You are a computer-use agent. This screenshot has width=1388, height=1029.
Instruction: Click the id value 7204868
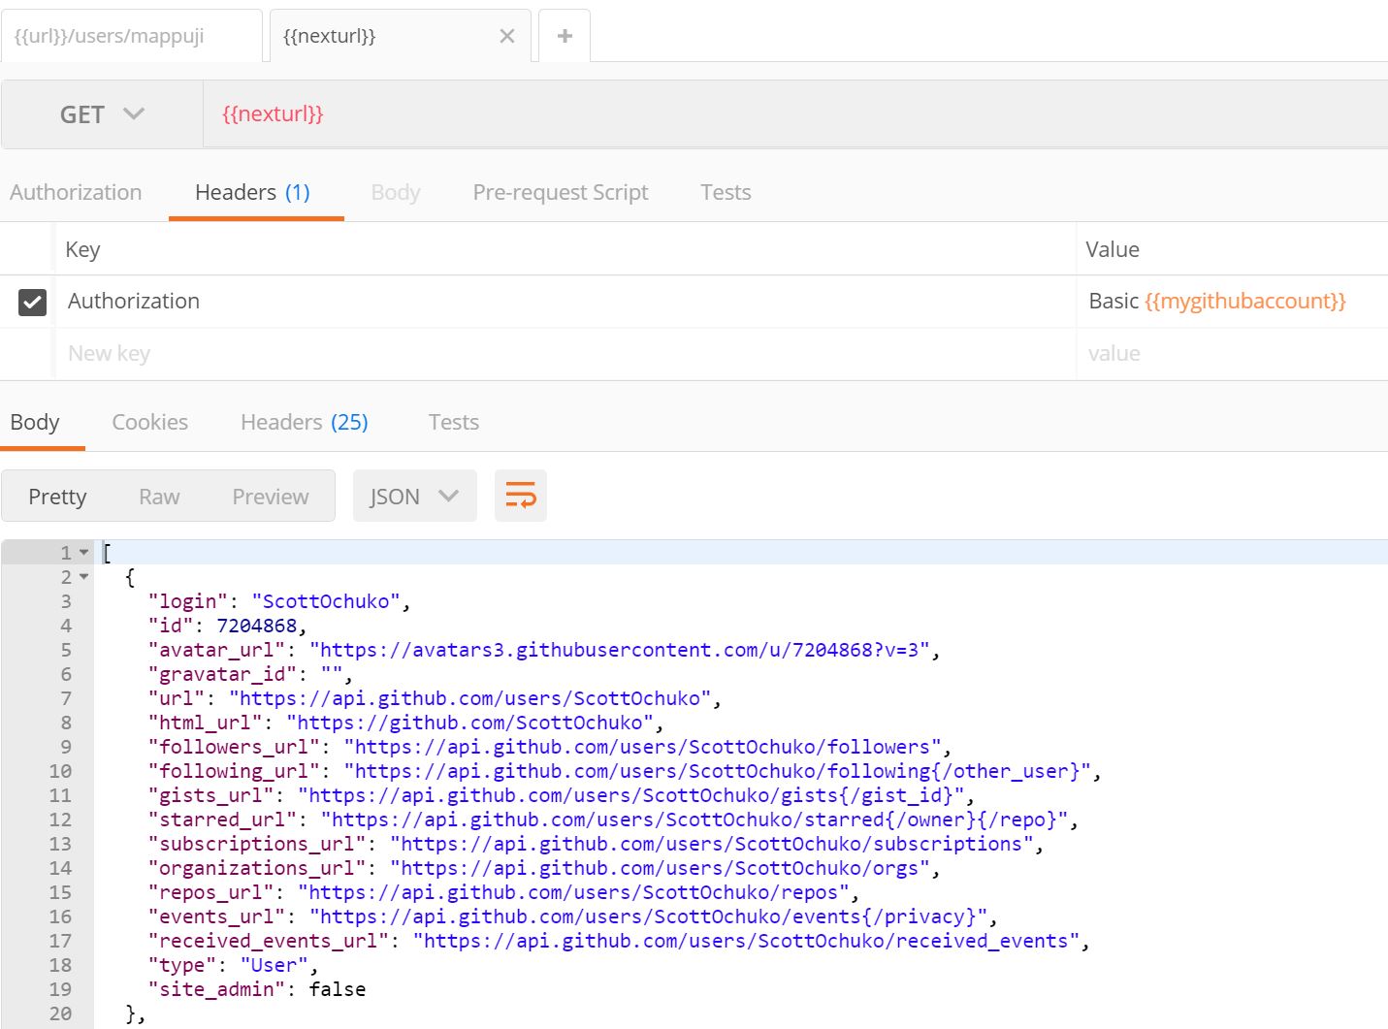256,626
